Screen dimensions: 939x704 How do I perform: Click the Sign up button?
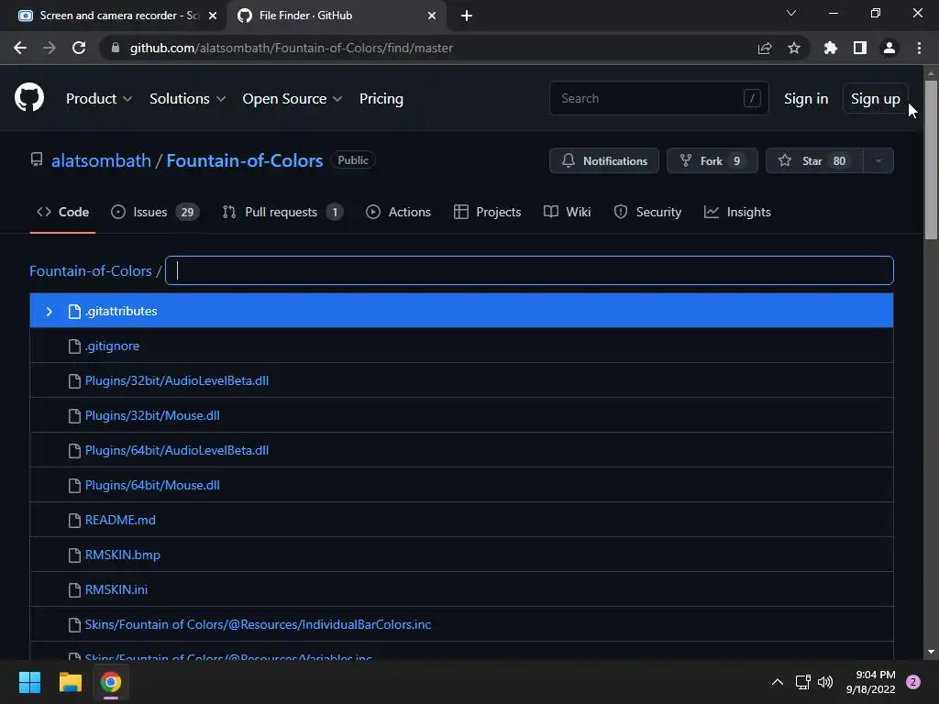[875, 99]
